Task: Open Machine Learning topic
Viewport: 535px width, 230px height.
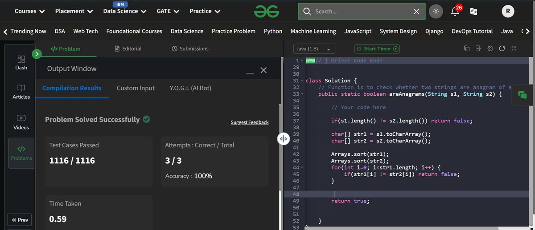Action: (x=313, y=31)
